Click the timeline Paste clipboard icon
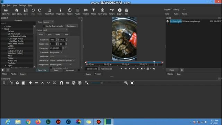 [x=23, y=83]
